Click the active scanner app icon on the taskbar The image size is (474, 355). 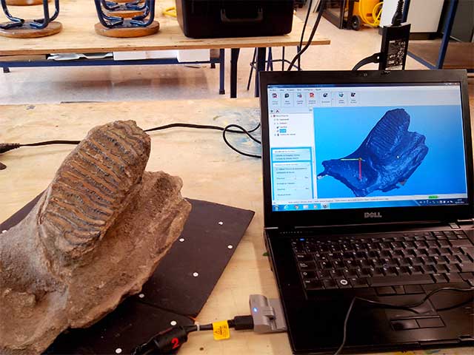click(x=325, y=206)
